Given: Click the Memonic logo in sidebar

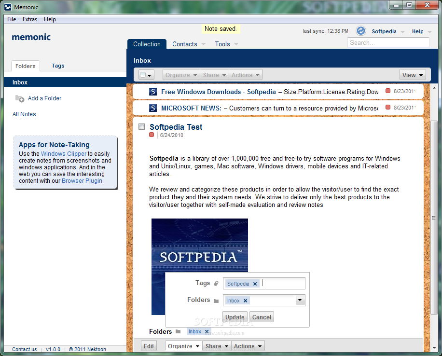Looking at the screenshot, I should pyautogui.click(x=31, y=37).
